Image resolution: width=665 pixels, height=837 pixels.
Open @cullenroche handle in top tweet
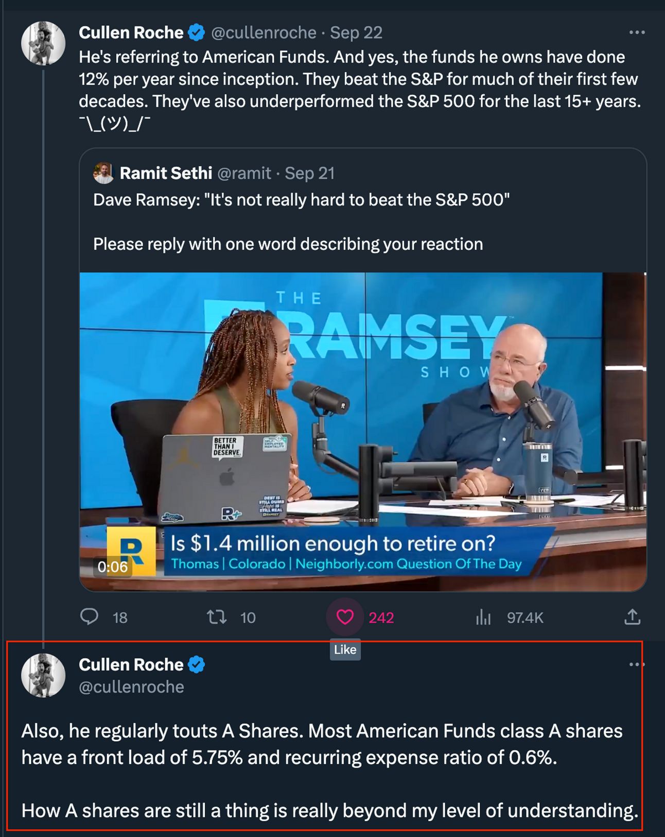tap(264, 32)
